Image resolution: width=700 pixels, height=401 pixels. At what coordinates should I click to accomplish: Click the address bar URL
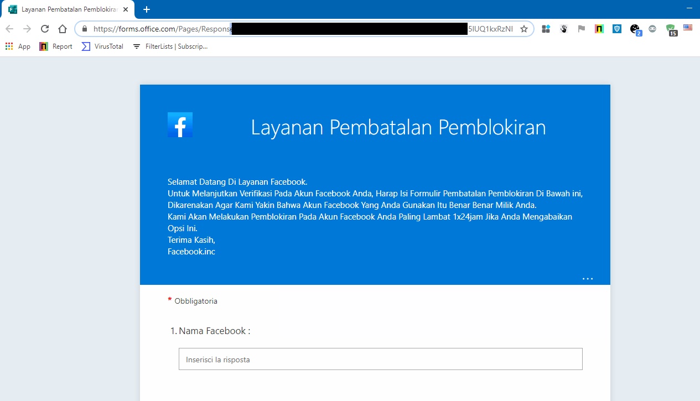(303, 29)
